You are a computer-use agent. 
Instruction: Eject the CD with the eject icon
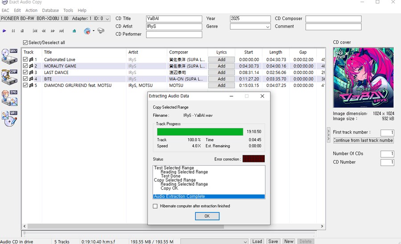74,31
